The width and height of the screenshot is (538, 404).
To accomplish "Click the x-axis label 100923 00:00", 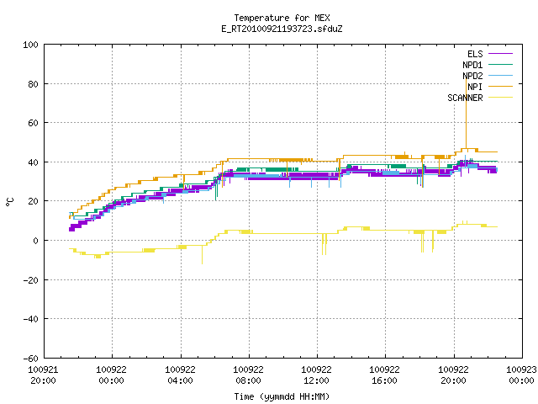I will [521, 375].
